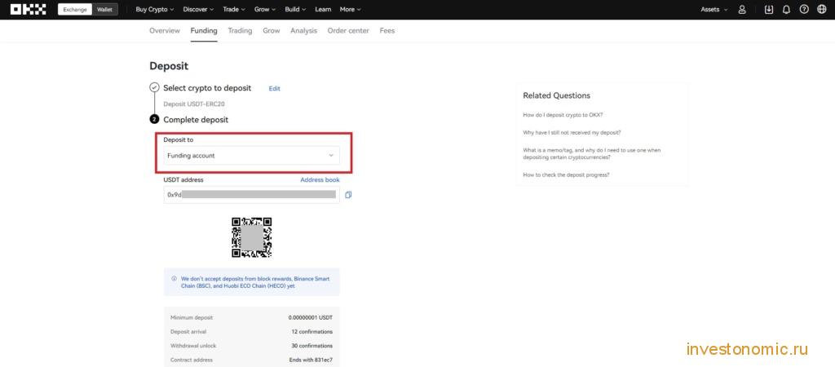The image size is (835, 367).
Task: Click the 'Minimum deposit' label
Action: pos(191,317)
